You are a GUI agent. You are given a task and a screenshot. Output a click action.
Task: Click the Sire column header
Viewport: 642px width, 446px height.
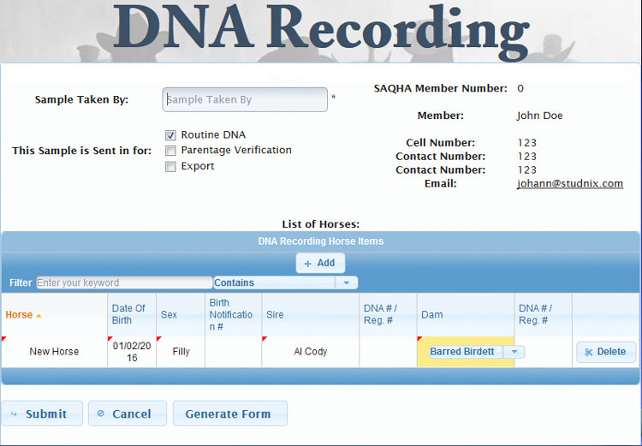point(311,314)
